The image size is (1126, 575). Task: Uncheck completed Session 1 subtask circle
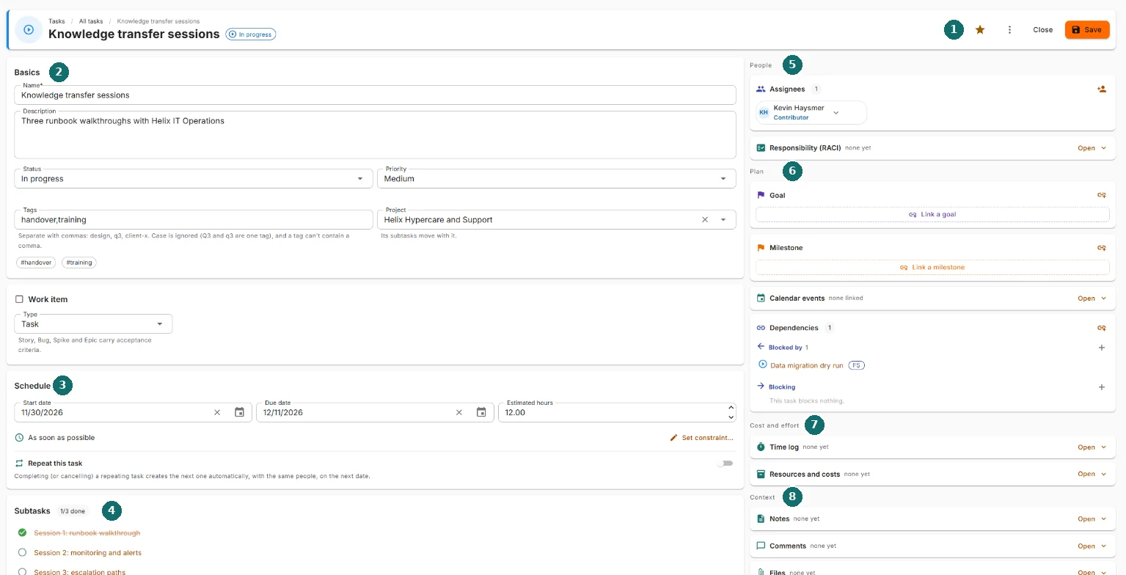click(x=22, y=532)
